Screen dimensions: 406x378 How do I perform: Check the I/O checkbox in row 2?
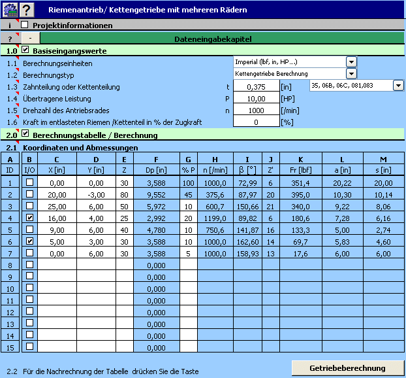tap(30, 194)
